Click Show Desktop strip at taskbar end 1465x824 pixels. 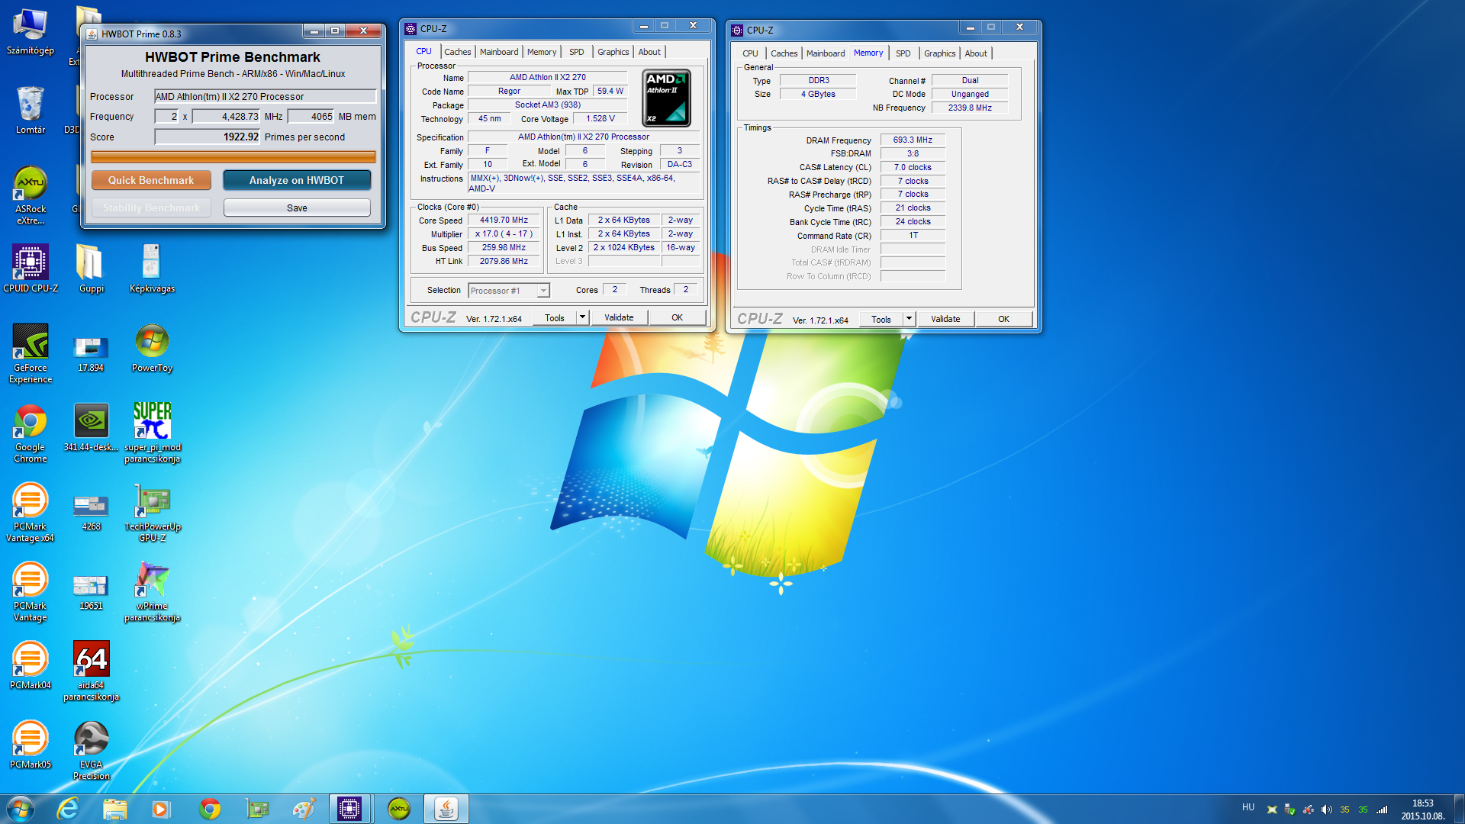(1460, 809)
